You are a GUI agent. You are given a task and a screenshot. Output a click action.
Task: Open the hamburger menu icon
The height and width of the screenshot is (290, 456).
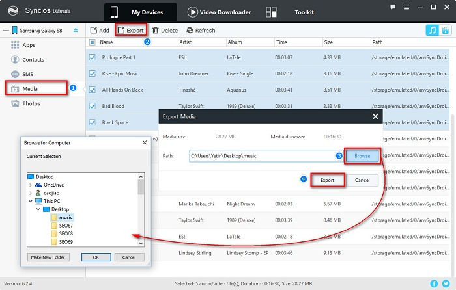(406, 7)
